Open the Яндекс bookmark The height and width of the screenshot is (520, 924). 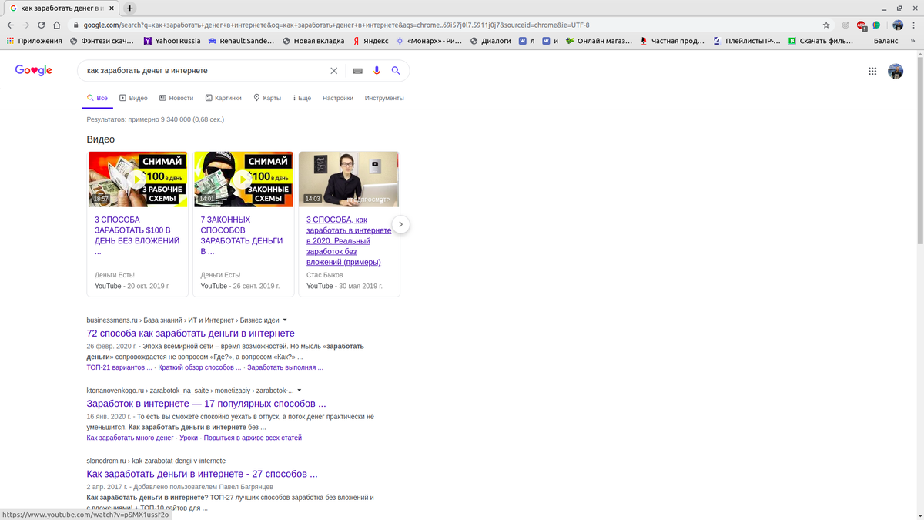click(x=370, y=41)
